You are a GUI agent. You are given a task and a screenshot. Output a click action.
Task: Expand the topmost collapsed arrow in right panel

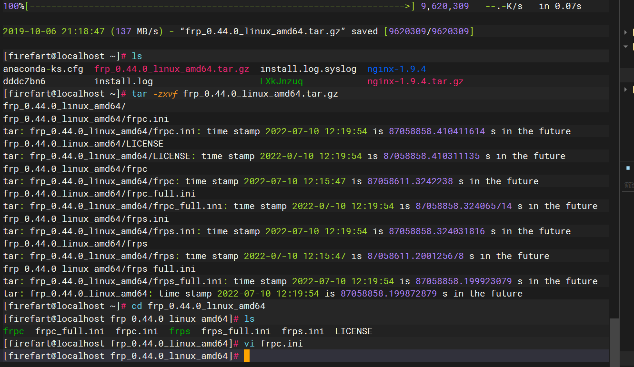click(x=626, y=32)
